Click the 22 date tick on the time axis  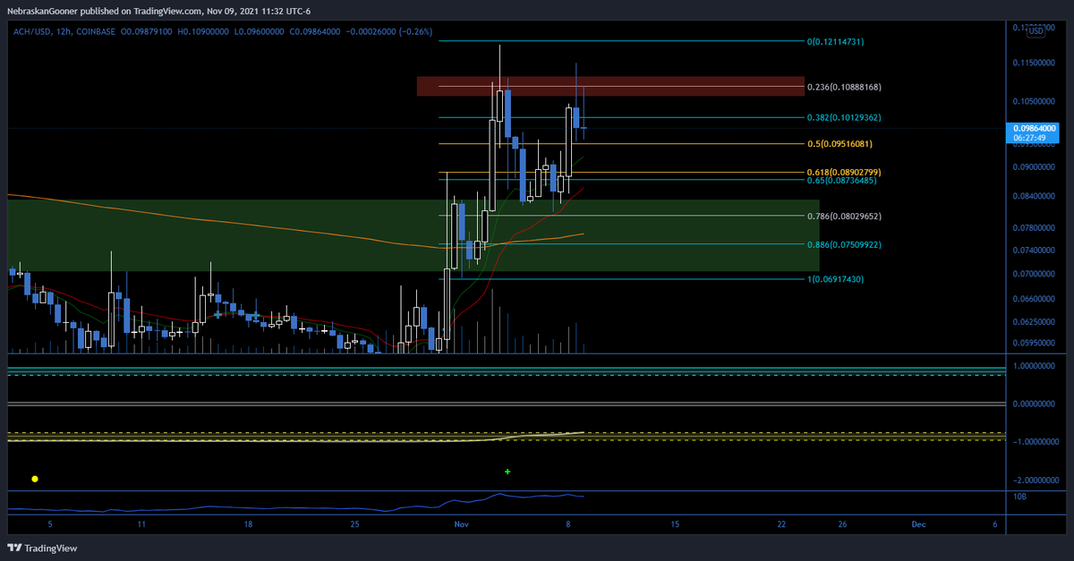[x=781, y=523]
